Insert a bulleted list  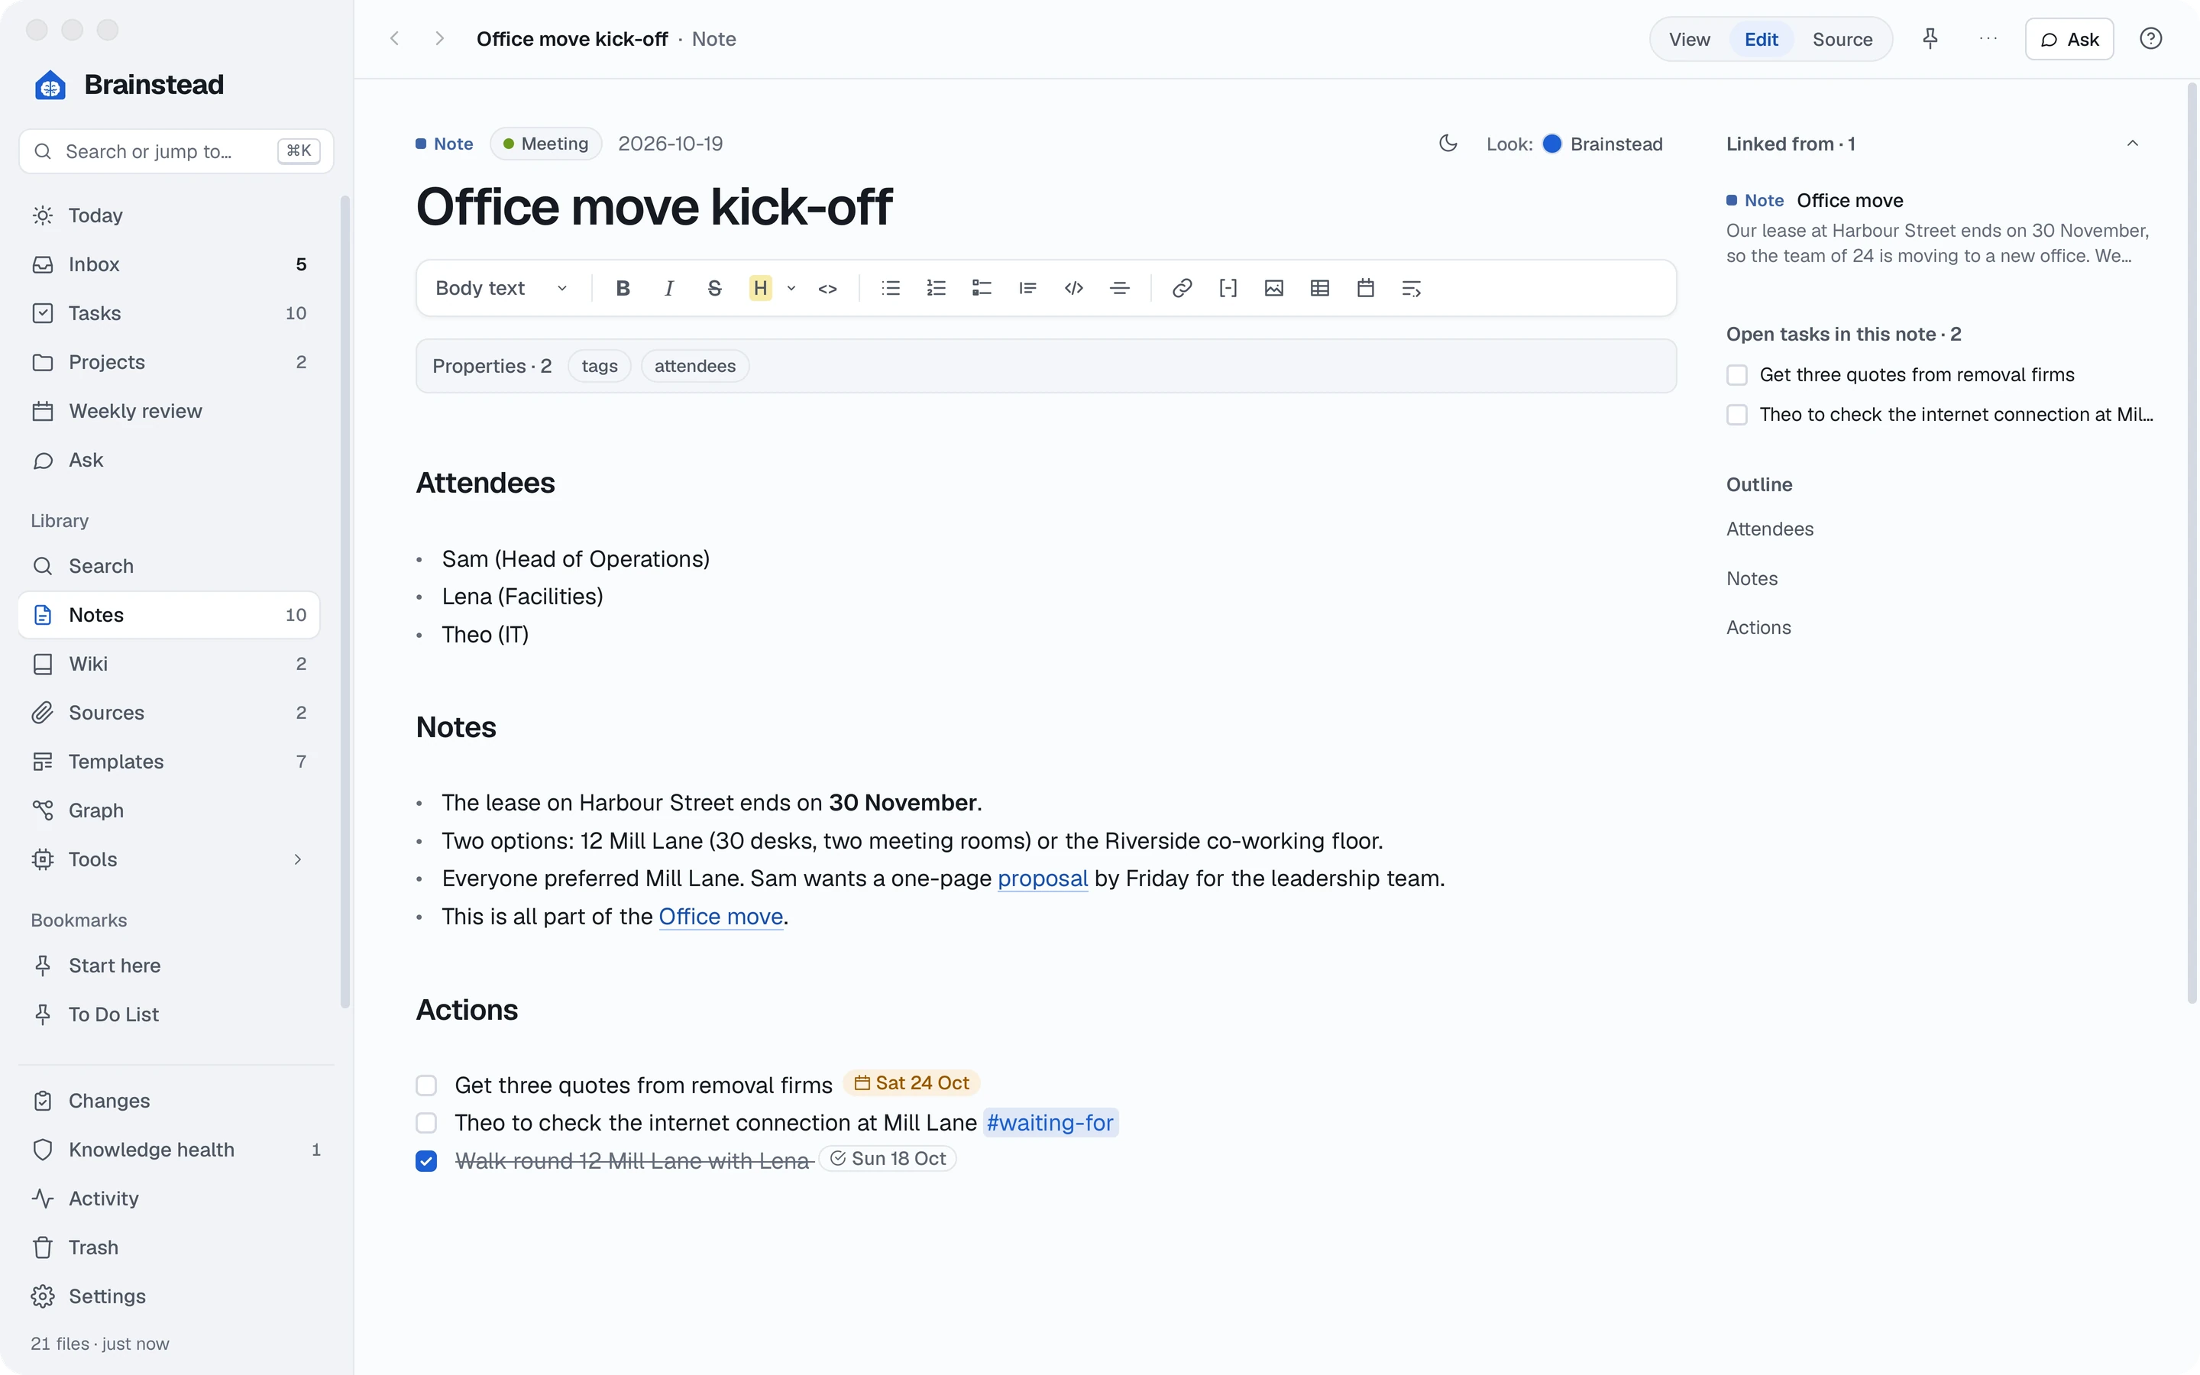[891, 288]
